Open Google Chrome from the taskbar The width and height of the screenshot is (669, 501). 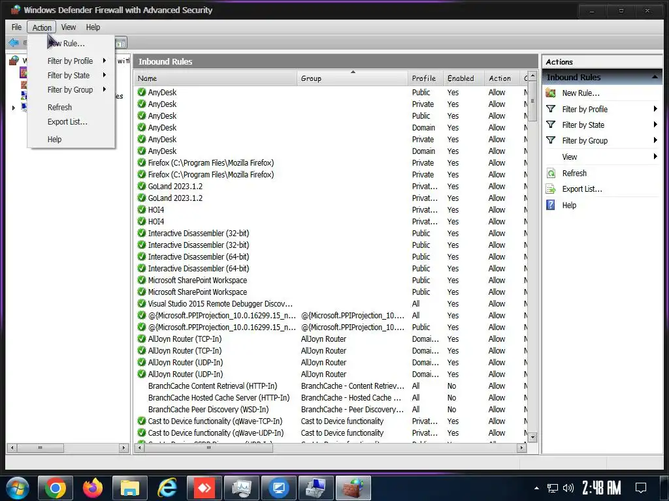pos(56,488)
